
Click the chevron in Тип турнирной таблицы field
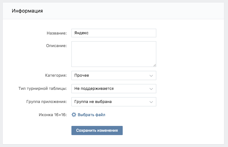pyautogui.click(x=151, y=89)
